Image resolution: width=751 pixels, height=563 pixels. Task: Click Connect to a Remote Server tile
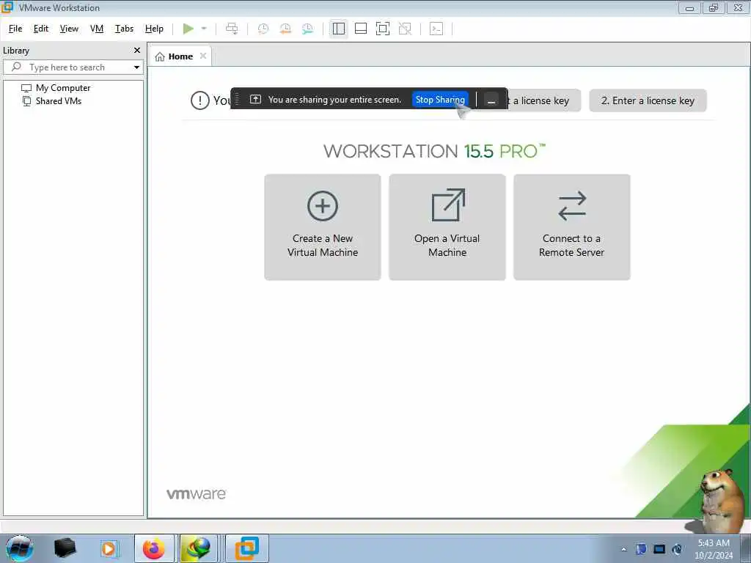[x=572, y=227]
